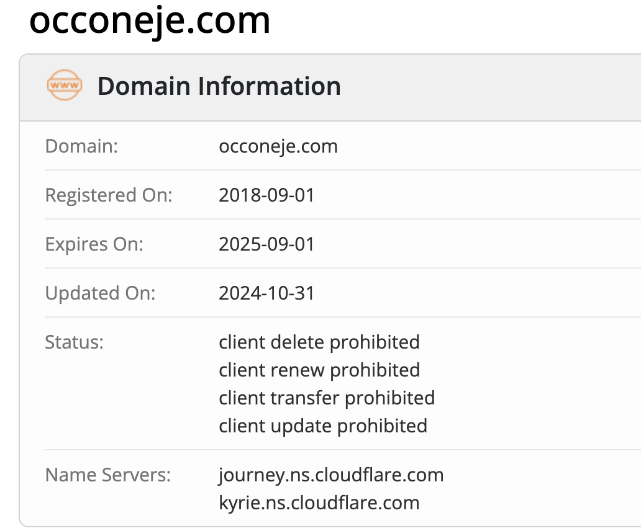Click the Updated On: label

(x=100, y=293)
